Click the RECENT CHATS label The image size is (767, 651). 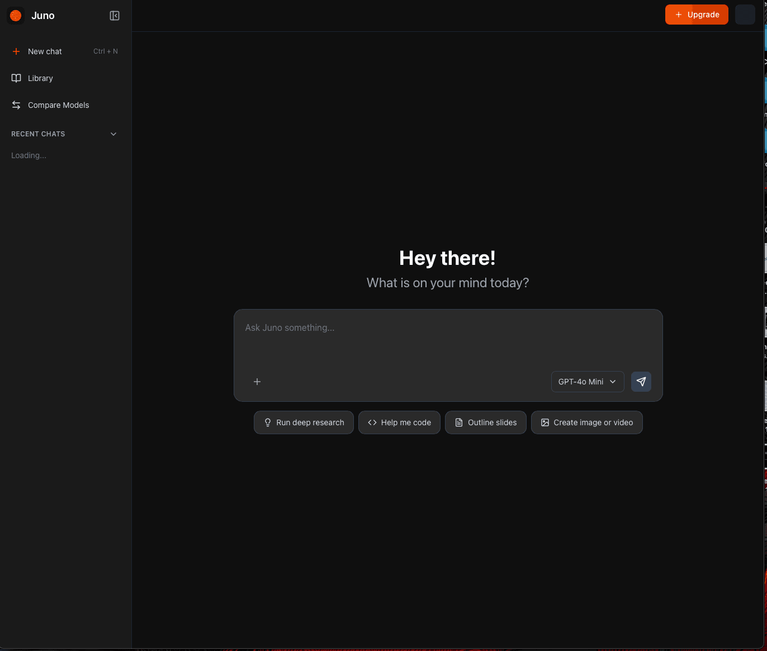38,134
